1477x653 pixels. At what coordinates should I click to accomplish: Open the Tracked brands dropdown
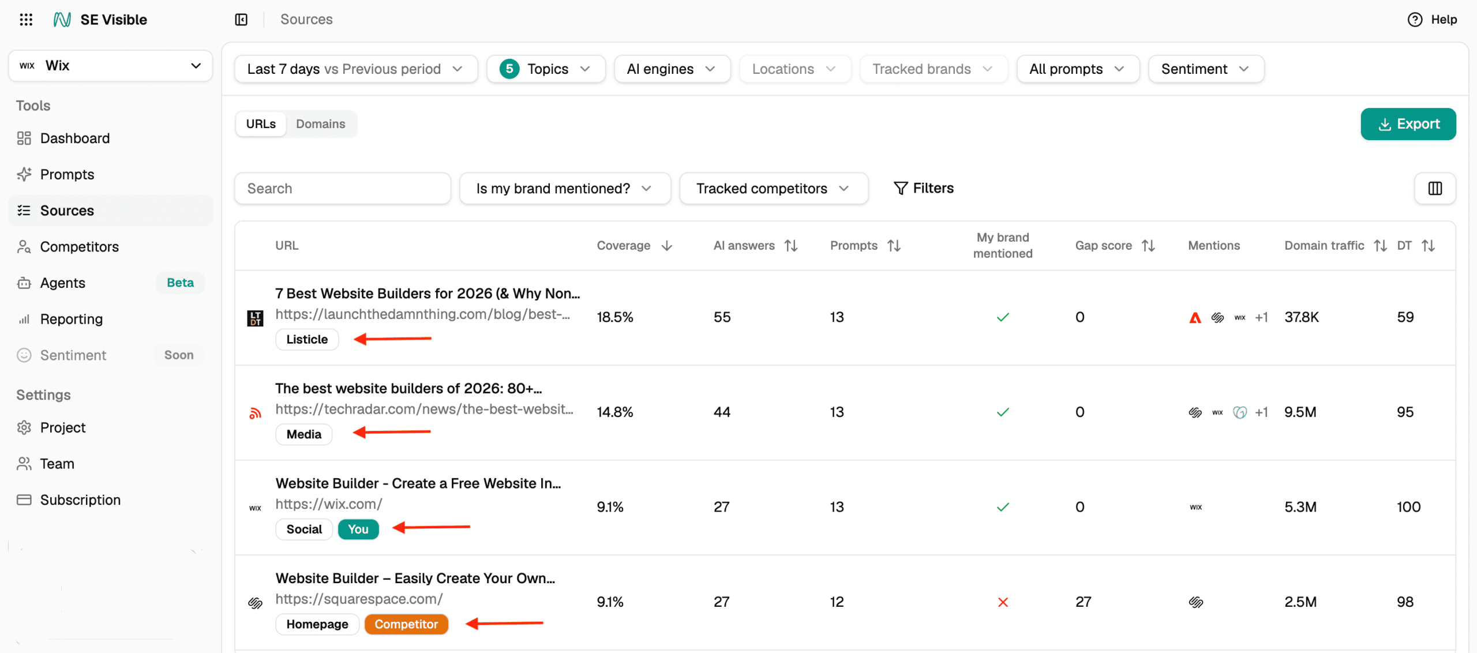coord(933,69)
